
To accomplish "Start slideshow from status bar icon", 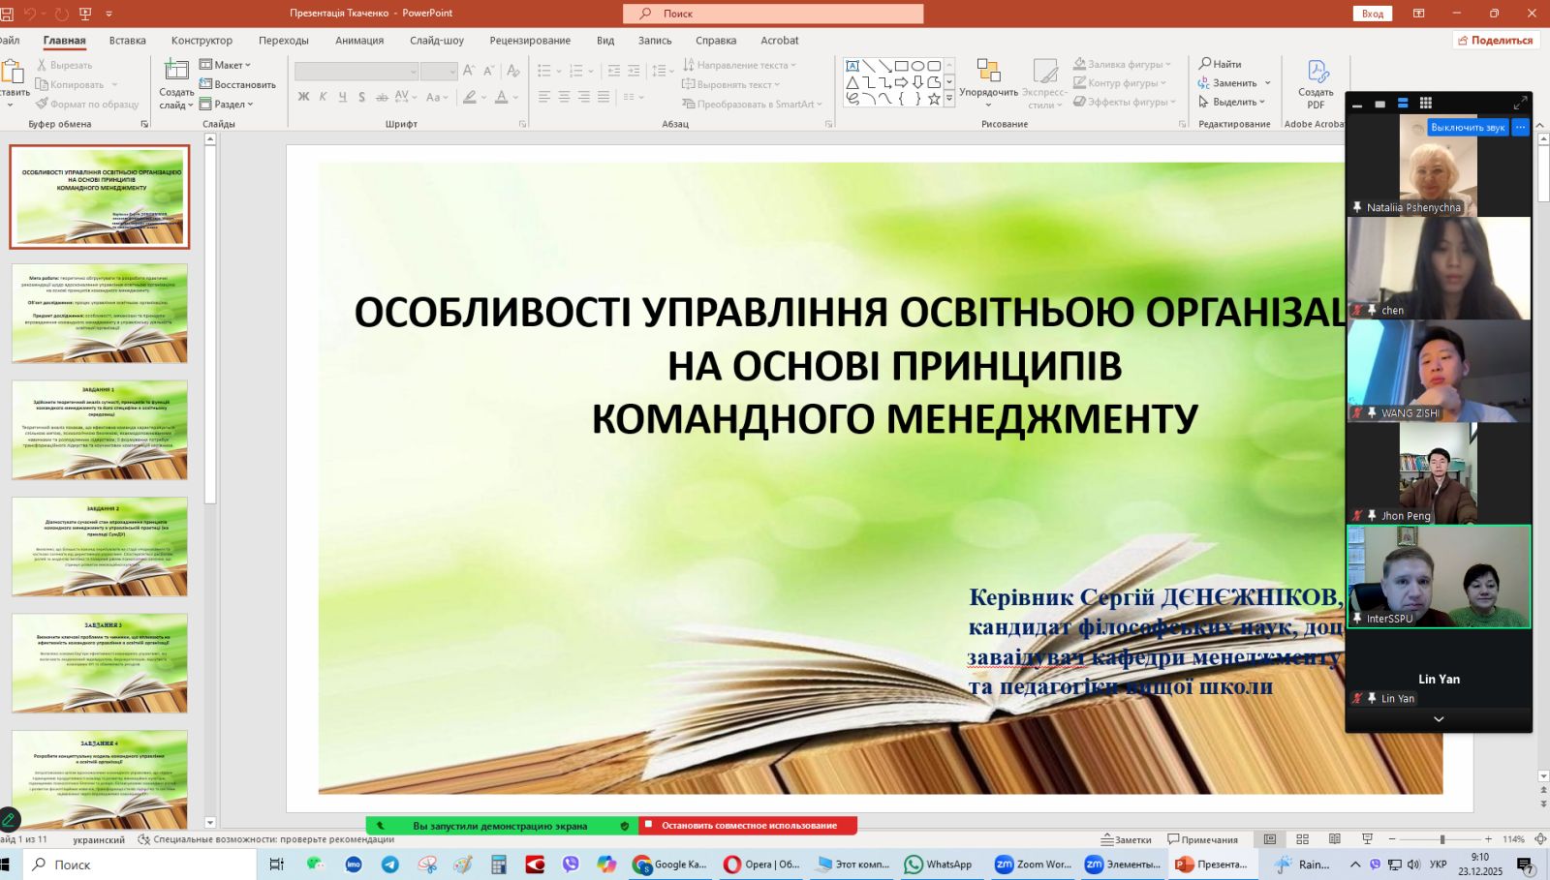I will tap(1367, 839).
